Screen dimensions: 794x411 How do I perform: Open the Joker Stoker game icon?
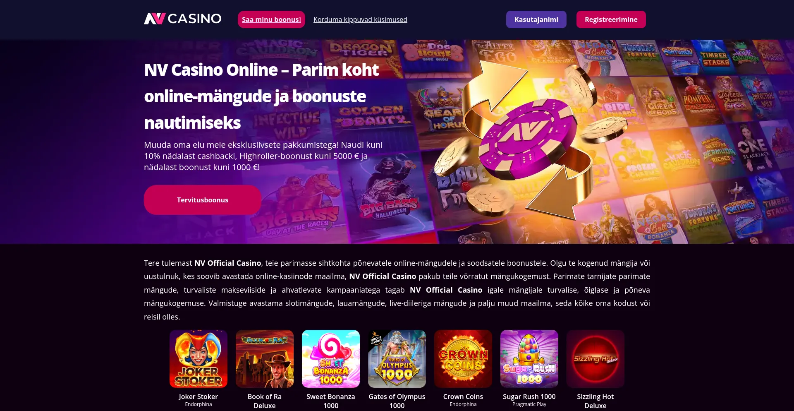(198, 359)
